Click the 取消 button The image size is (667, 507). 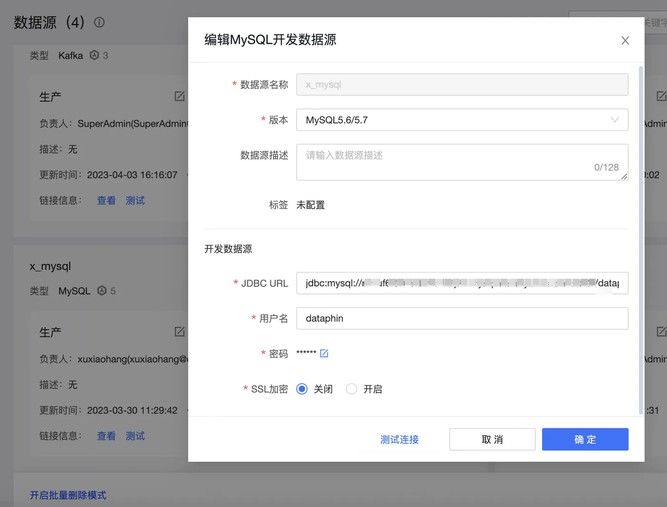click(x=492, y=439)
